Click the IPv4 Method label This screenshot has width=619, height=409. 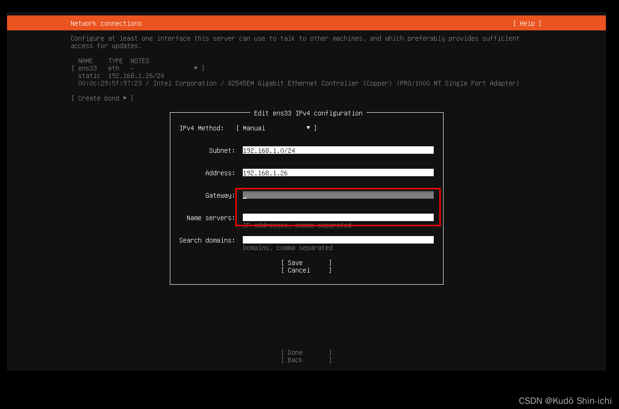[x=202, y=128]
